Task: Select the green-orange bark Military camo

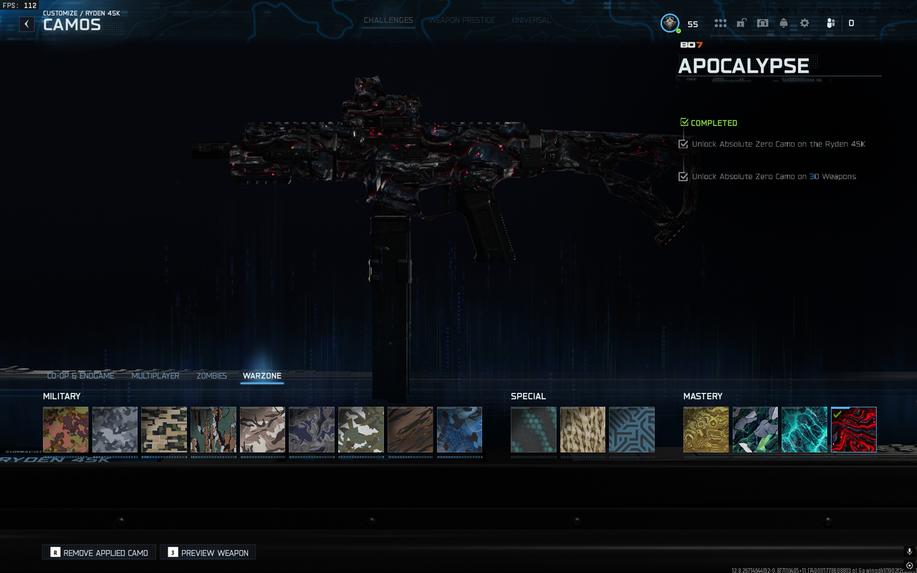Action: click(x=213, y=430)
